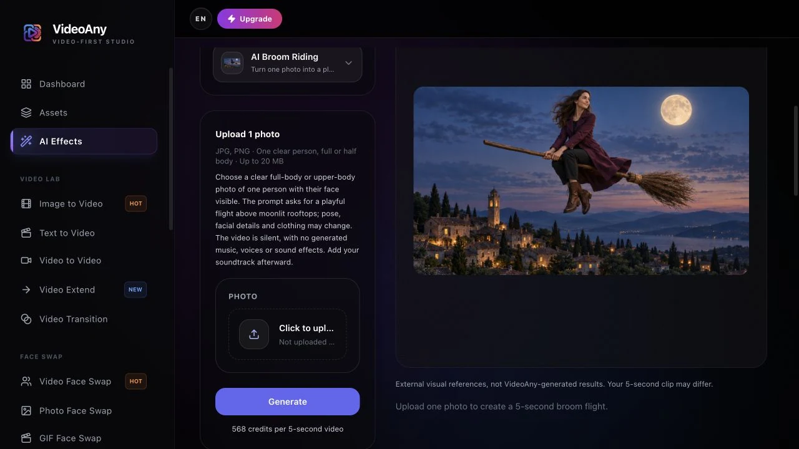Click the AI Effects magic wand icon
The image size is (799, 449).
[x=26, y=142]
